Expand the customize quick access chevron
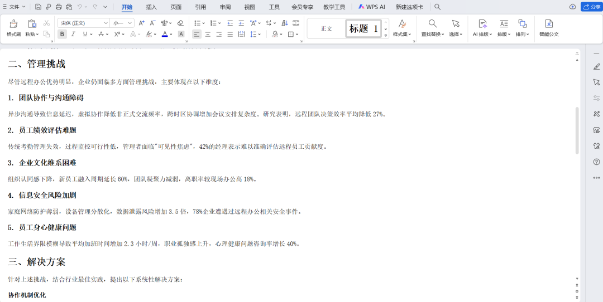This screenshot has width=603, height=302. 106,7
